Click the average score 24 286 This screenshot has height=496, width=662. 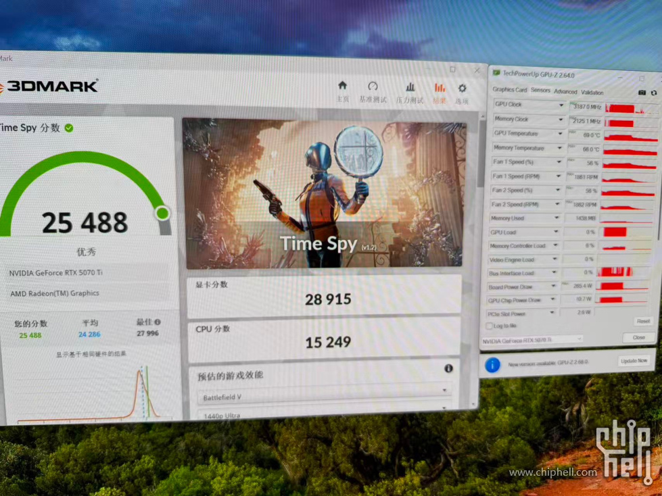(x=89, y=334)
